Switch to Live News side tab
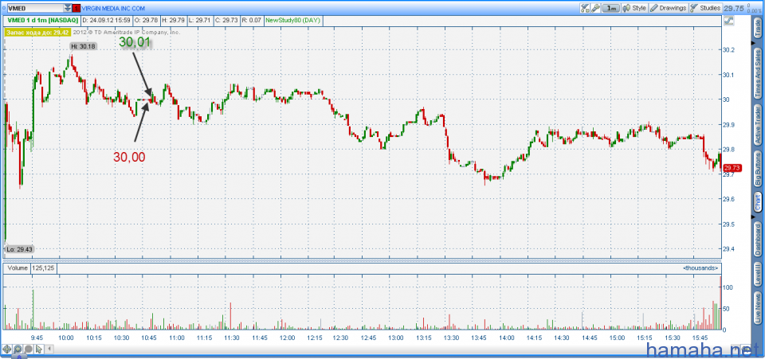This screenshot has width=765, height=359. pyautogui.click(x=758, y=308)
